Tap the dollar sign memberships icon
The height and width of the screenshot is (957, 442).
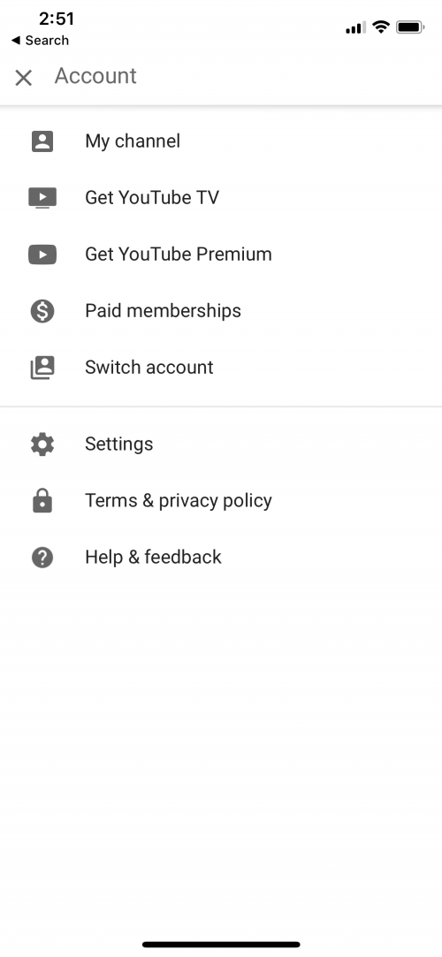click(x=42, y=311)
